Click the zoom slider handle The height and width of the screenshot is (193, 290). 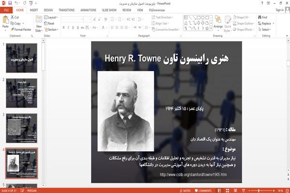click(x=259, y=191)
